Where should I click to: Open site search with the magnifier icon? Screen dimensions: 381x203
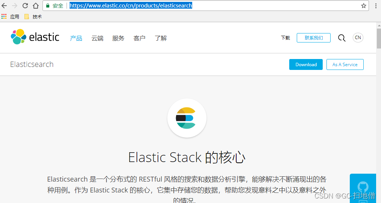tap(342, 38)
